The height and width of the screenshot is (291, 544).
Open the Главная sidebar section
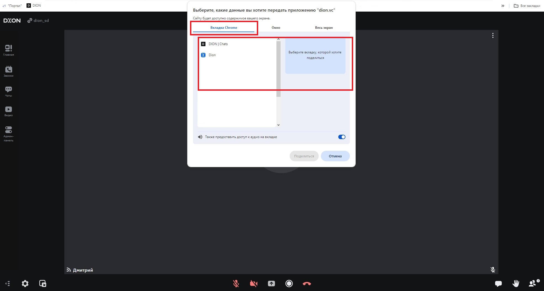pos(9,50)
